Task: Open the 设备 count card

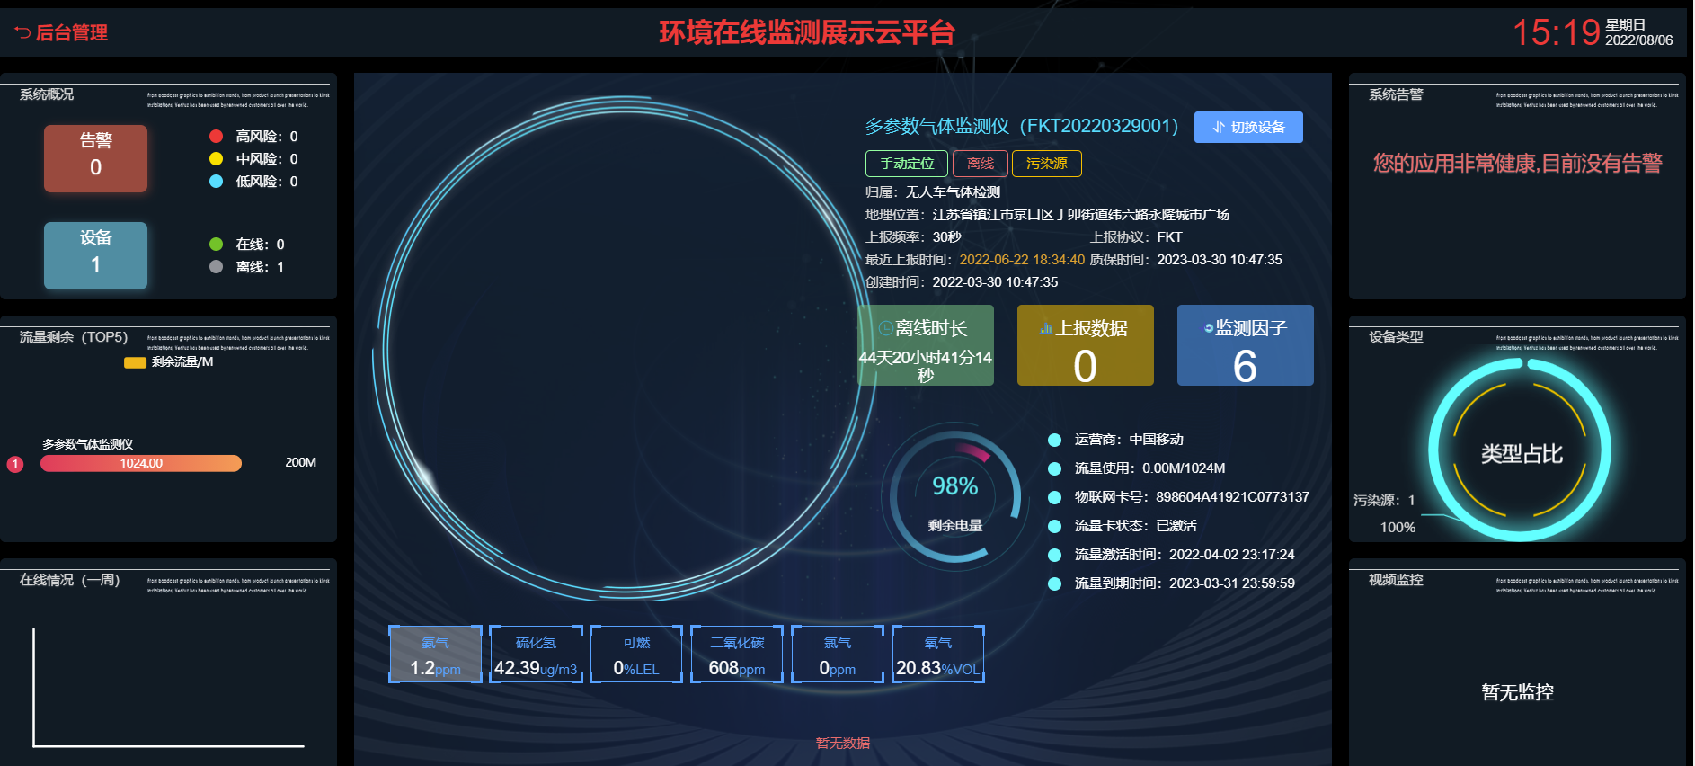Action: coord(95,255)
